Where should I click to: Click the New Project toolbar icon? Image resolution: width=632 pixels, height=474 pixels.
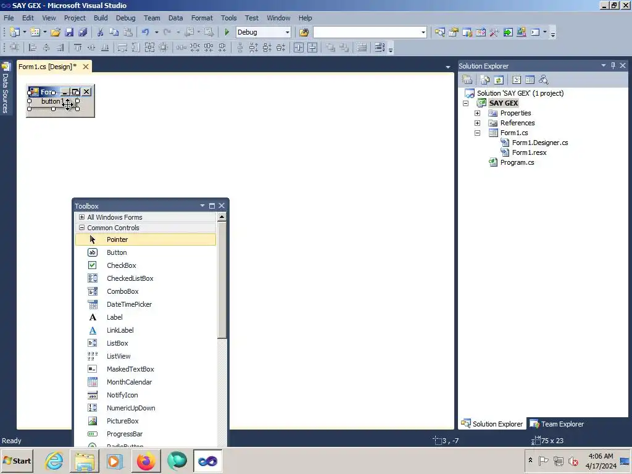point(15,32)
